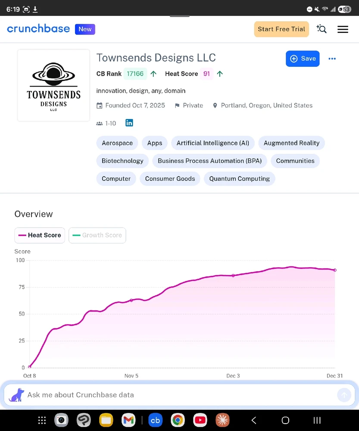This screenshot has width=359, height=431.
Task: Click the send arrow in the ask bar
Action: (x=344, y=395)
